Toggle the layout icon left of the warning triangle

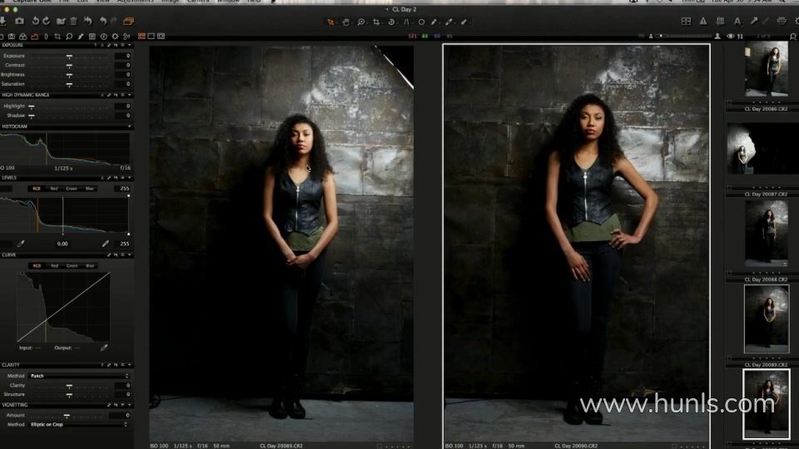pos(686,22)
